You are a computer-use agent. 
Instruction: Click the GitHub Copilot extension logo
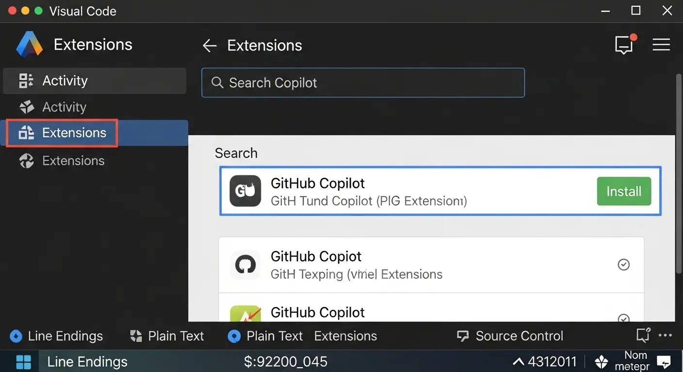(245, 191)
